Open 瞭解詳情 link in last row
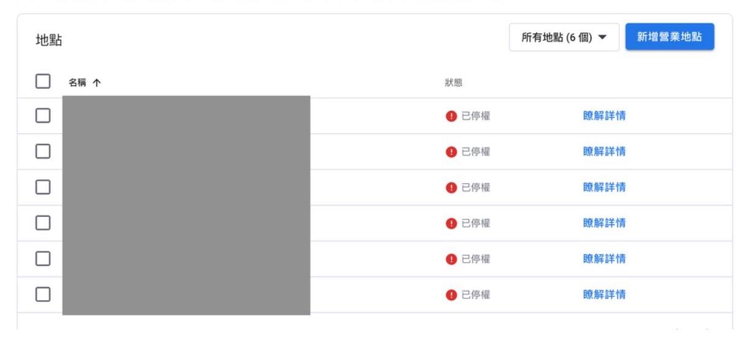This screenshot has height=343, width=742. 604,295
